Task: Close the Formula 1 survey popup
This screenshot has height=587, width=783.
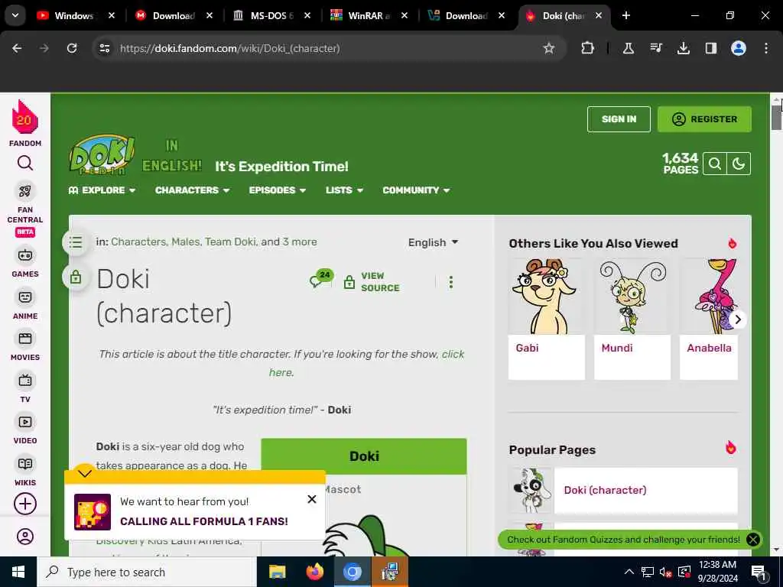Action: pos(312,499)
